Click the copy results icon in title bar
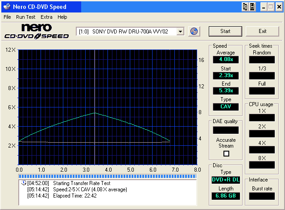 [x=245, y=7]
